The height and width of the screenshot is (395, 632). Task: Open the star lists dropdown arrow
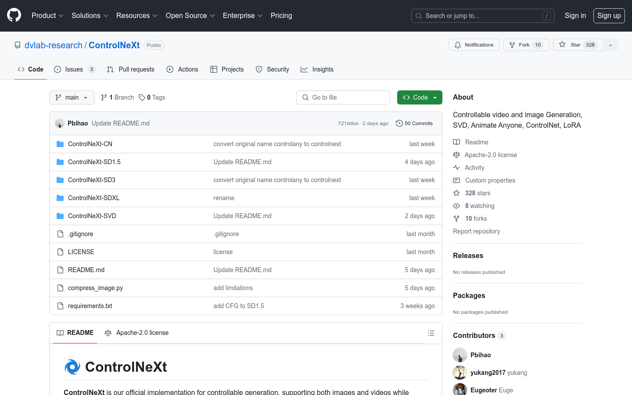coord(610,45)
